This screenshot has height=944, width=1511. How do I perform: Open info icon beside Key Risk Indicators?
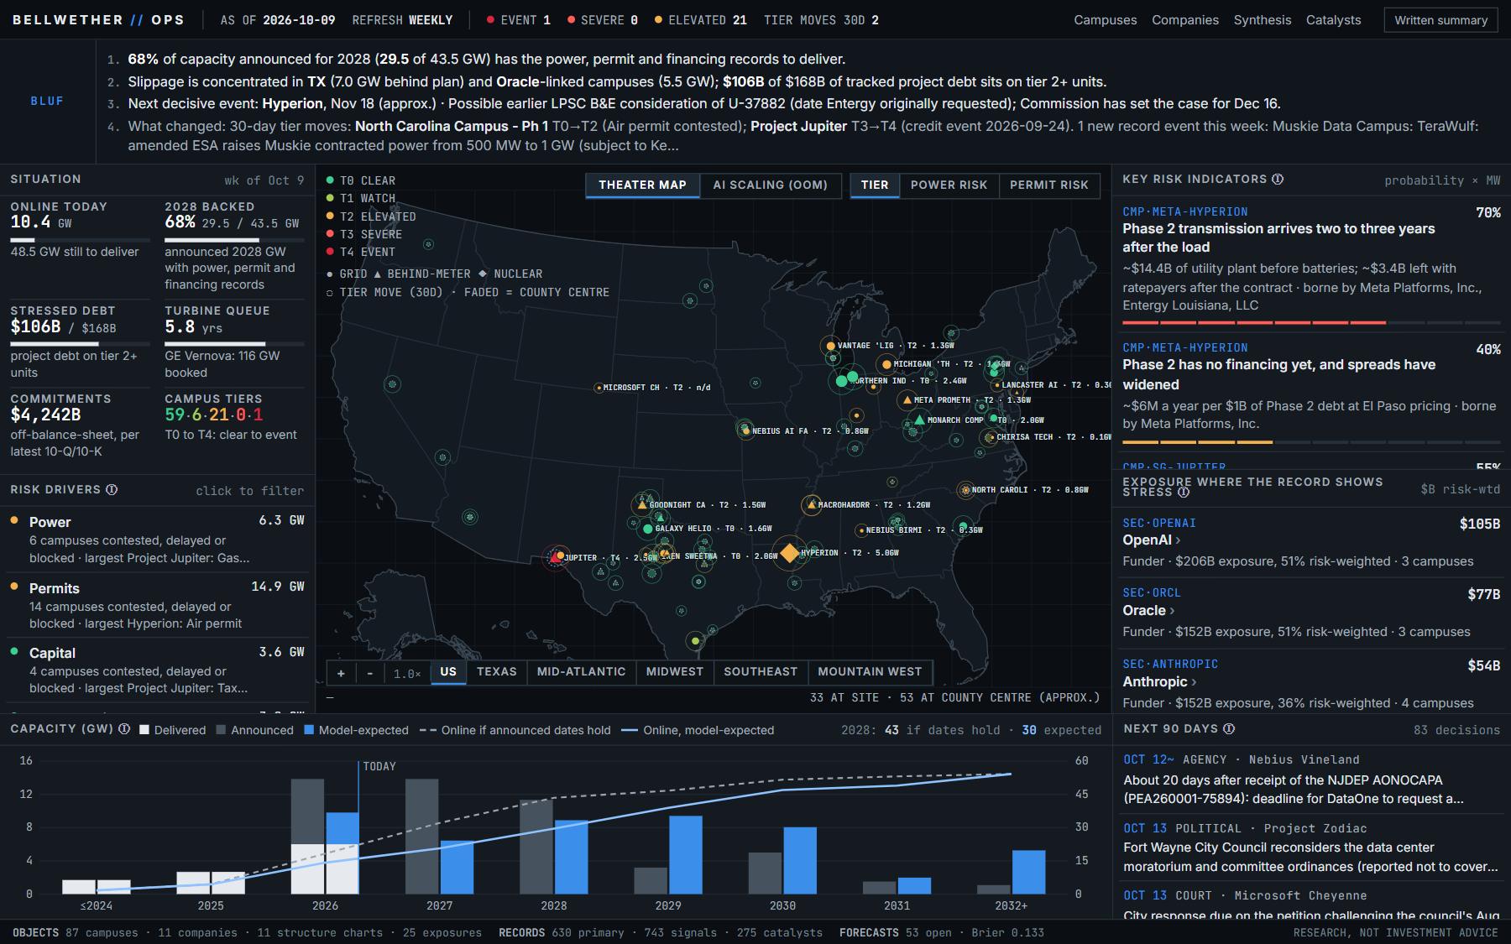[1278, 179]
